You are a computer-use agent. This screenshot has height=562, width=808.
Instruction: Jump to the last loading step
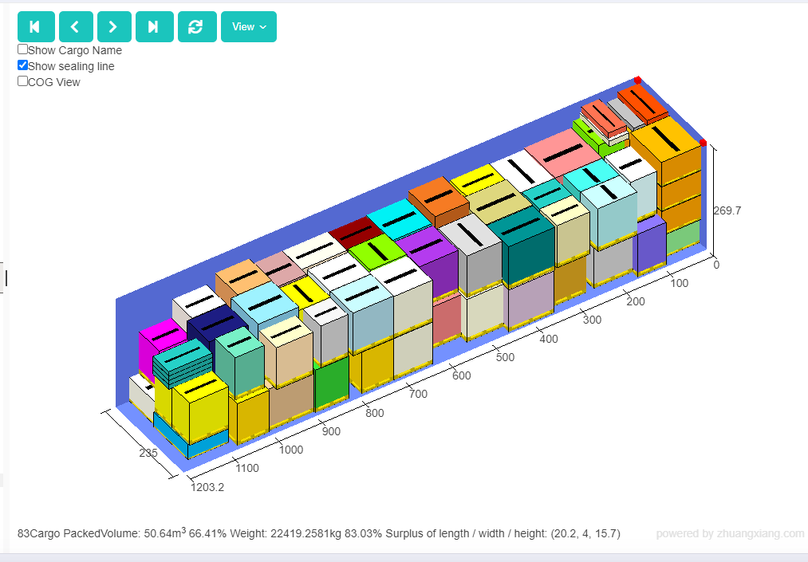tap(154, 27)
